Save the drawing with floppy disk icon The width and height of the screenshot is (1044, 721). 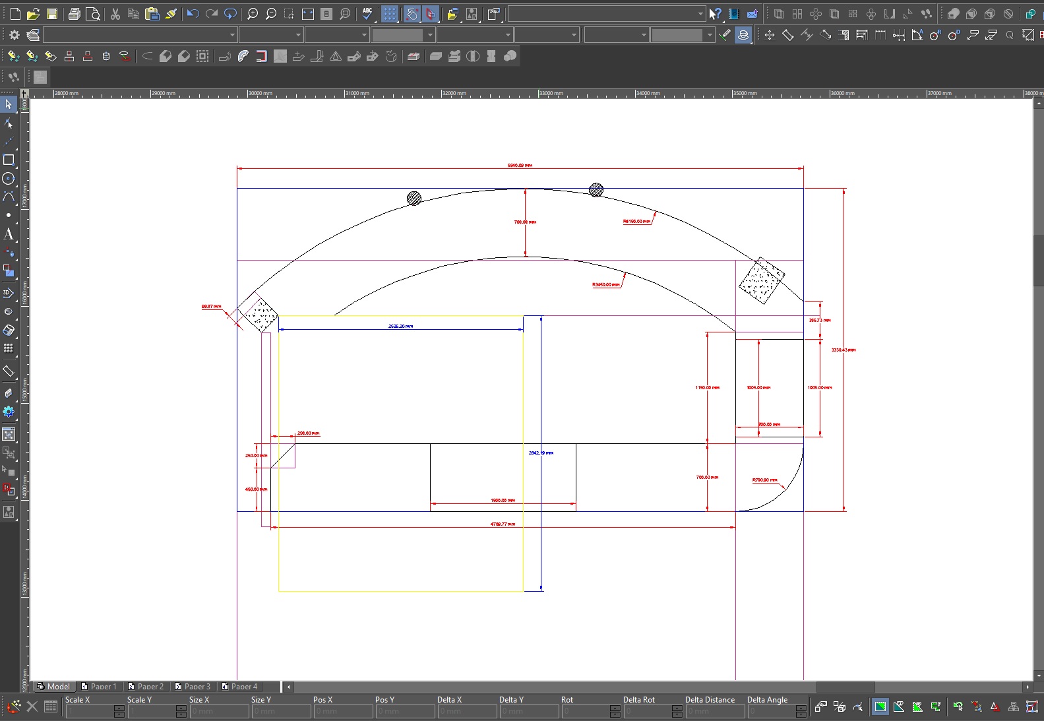click(x=52, y=14)
